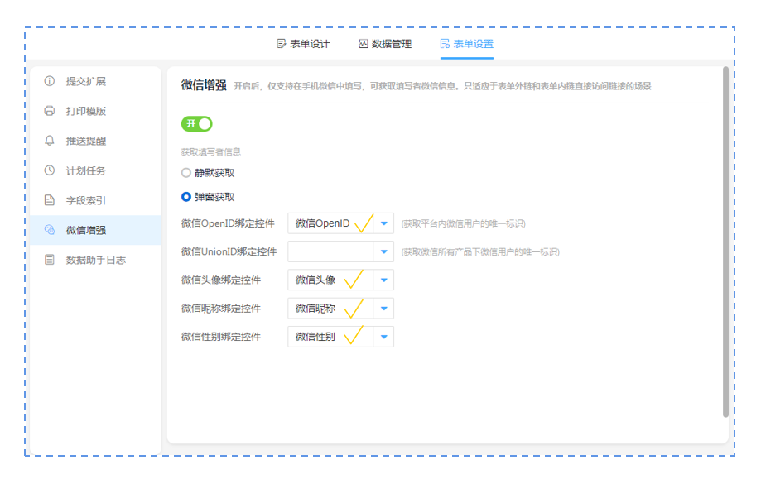Screen dimensions: 761x479
Task: Click the 数据助手日志 log icon
Action: click(50, 260)
